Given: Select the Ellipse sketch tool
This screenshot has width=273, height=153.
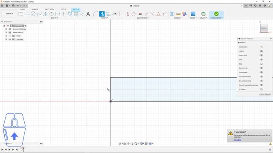Looking at the screenshot, I should tap(51, 14).
